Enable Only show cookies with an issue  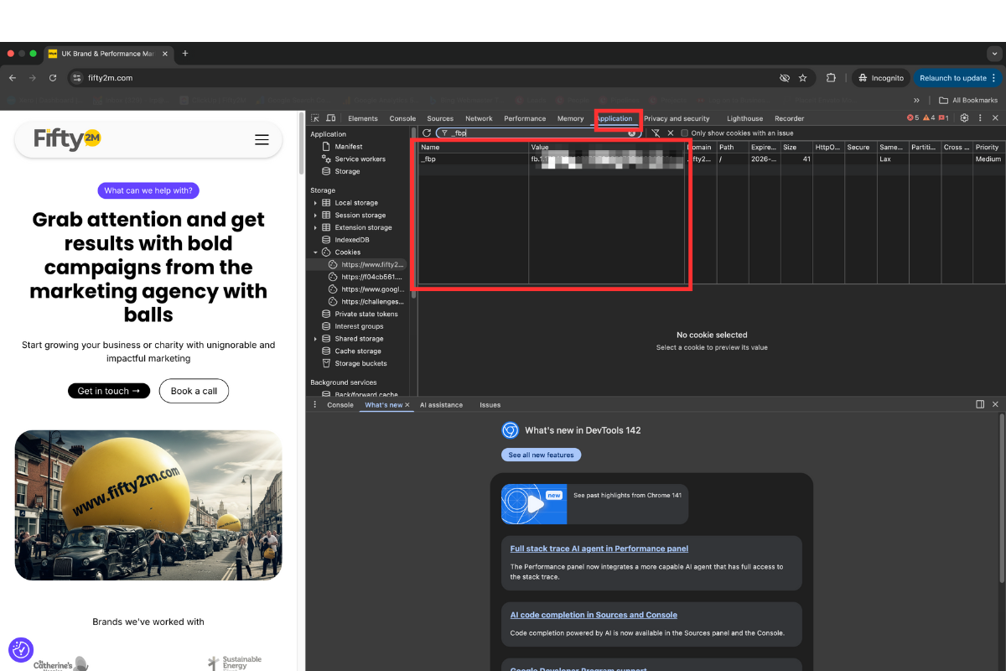pos(685,133)
